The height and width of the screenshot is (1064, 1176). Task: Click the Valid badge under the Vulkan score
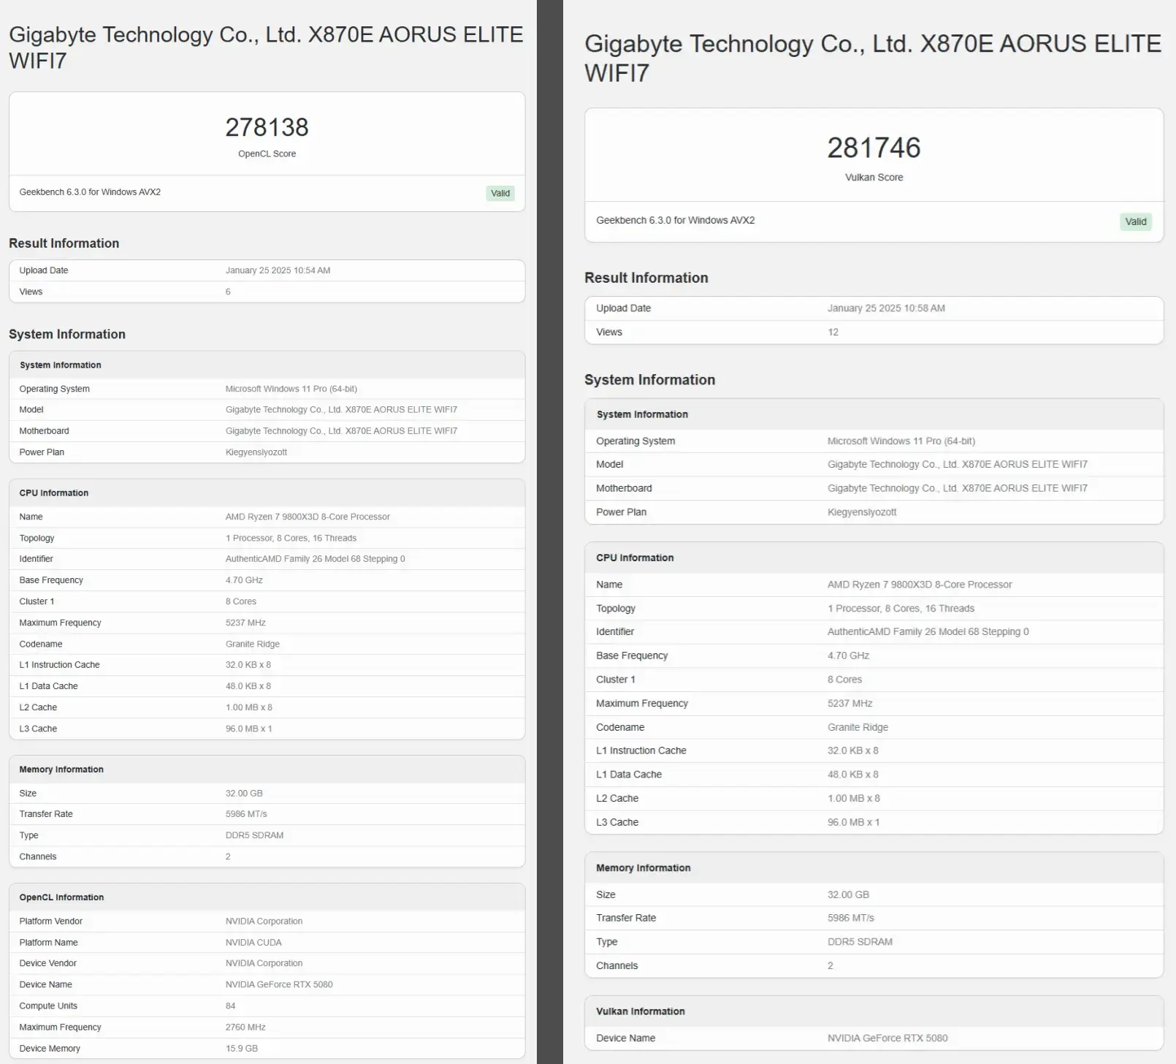[1136, 221]
